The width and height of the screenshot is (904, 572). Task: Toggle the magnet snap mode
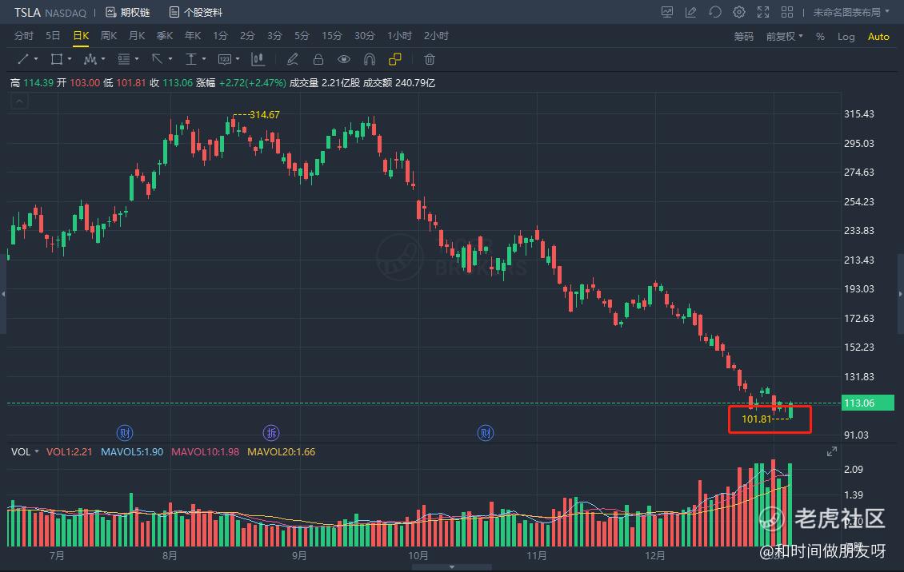click(x=370, y=59)
